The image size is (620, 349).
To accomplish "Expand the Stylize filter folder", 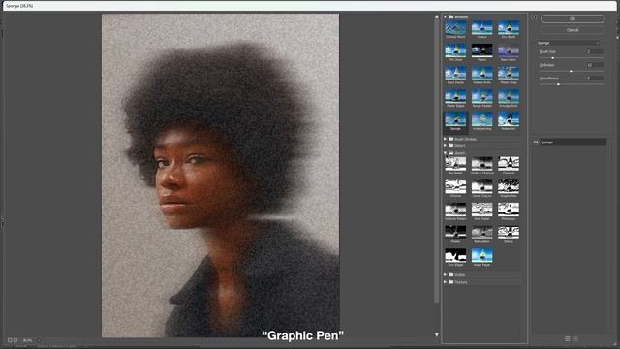I will 446,274.
